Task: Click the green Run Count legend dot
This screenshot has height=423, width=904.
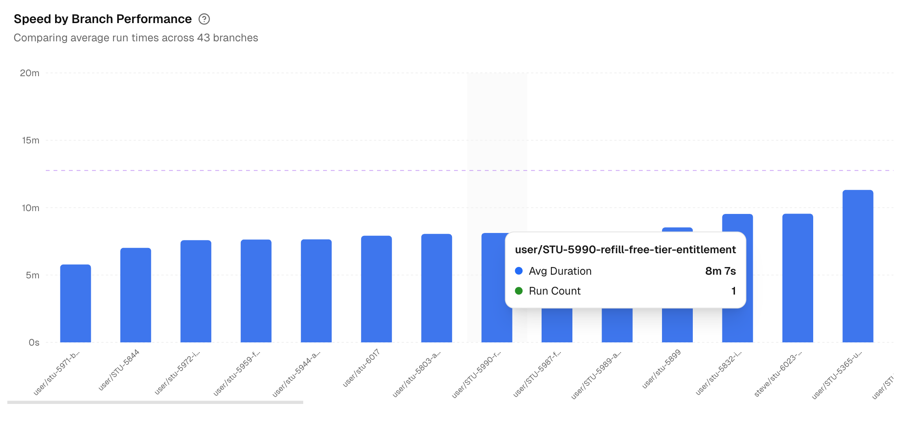Action: point(518,291)
